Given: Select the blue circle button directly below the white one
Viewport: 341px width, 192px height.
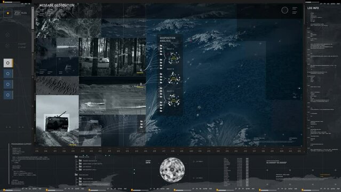Looking at the screenshot, I should click(x=8, y=74).
